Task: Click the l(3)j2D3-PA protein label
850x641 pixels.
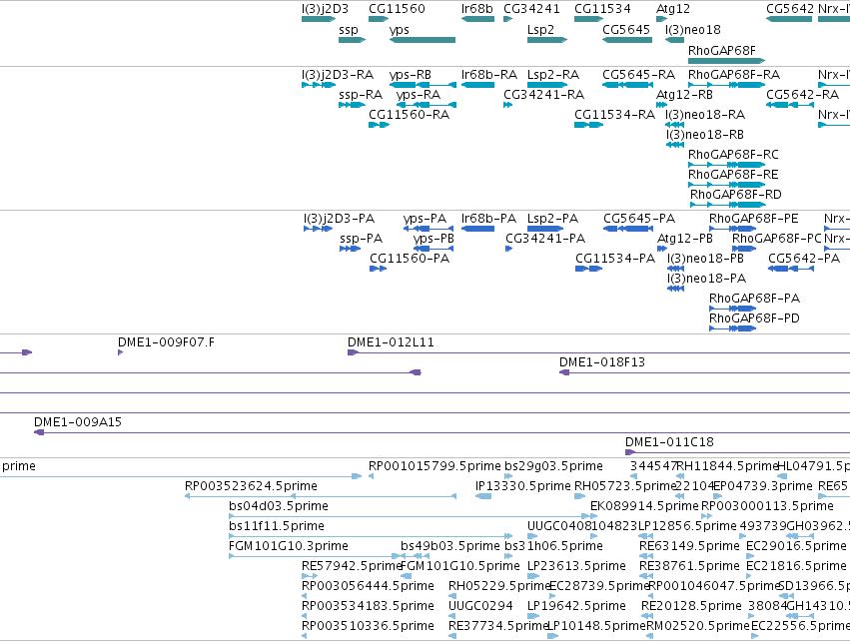Action: pos(339,219)
